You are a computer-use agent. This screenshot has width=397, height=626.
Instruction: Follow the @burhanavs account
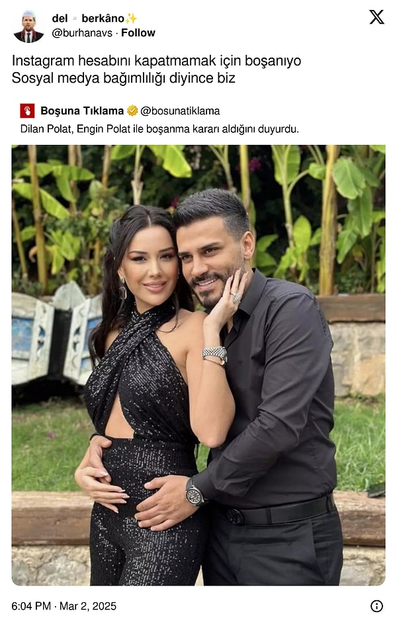138,32
